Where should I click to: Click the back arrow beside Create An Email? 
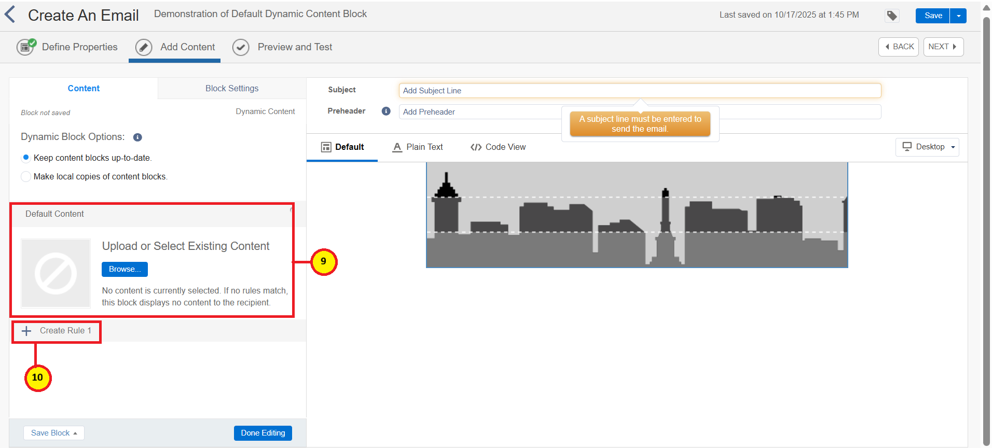(10, 15)
